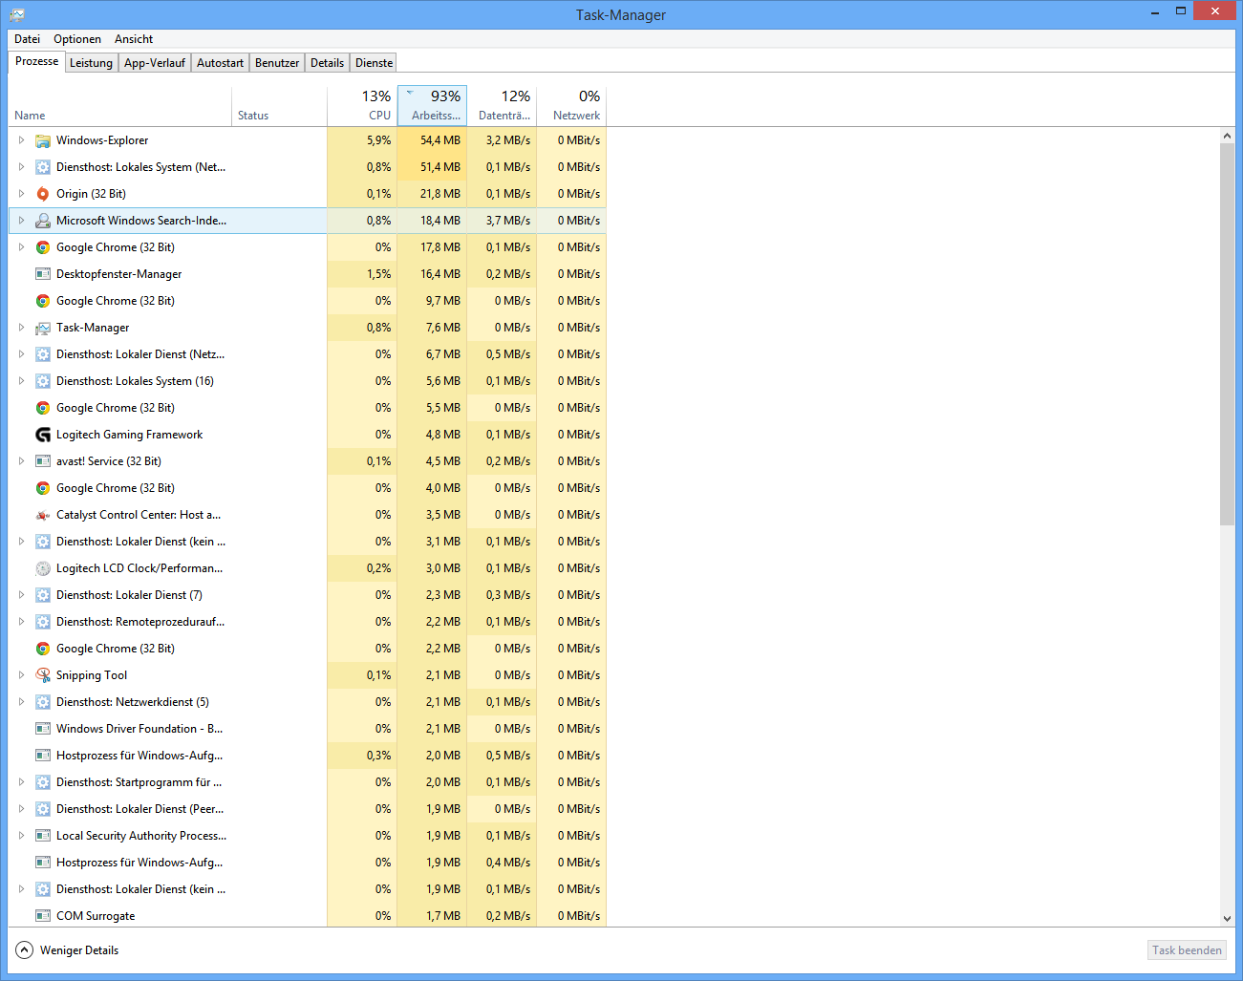Viewport: 1243px width, 981px height.
Task: Click the Weniger Details link
Action: (79, 950)
